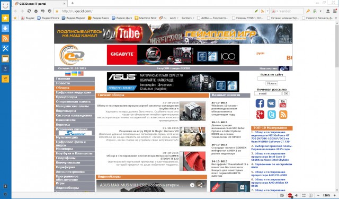Close the GECID.com tab
339x199 pixels.
coord(64,4)
